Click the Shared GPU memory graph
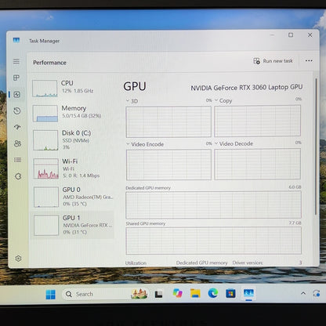Image resolution: width=326 pixels, height=326 pixels. (214, 241)
